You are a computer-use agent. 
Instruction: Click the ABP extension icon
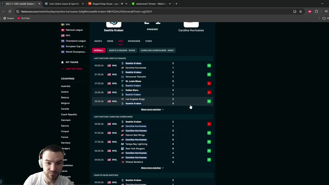[310, 11]
